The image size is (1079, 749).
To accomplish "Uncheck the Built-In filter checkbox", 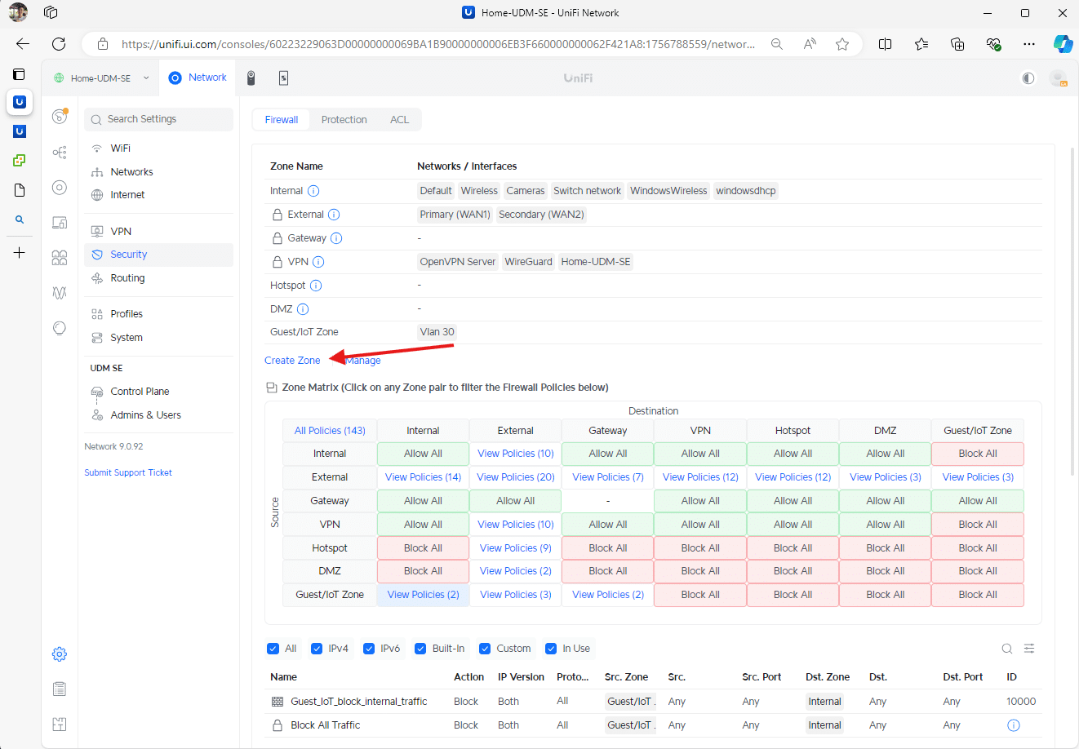I will pyautogui.click(x=420, y=649).
